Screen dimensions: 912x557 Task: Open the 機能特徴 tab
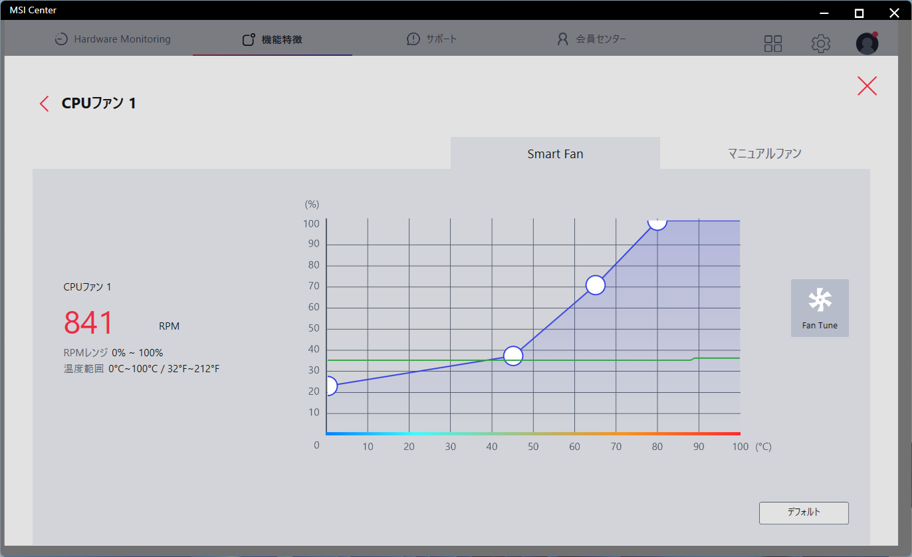point(273,40)
